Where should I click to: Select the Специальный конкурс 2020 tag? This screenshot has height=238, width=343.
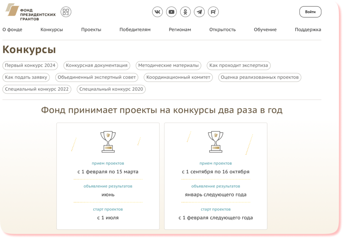pyautogui.click(x=111, y=89)
